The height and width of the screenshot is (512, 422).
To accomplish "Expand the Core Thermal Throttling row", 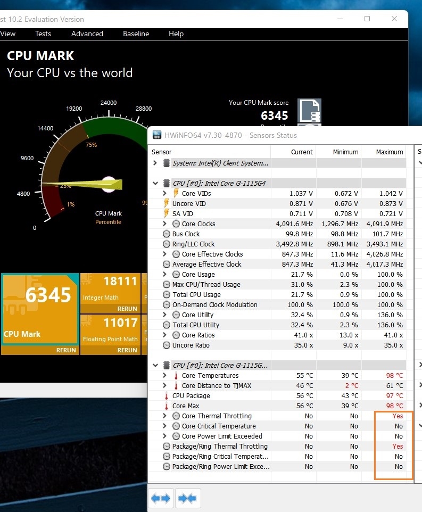I will click(x=165, y=416).
